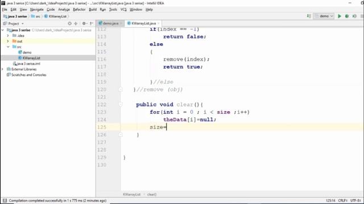This screenshot has height=204, width=364.
Task: Click the src breadcrumb in navigation bar
Action: 36,16
